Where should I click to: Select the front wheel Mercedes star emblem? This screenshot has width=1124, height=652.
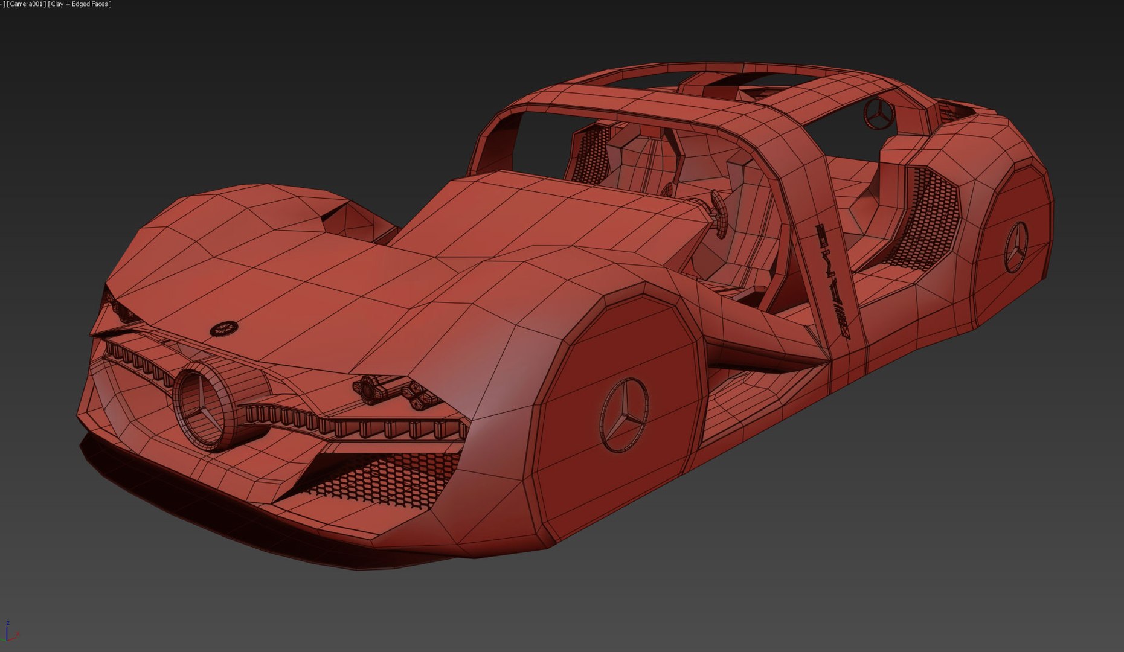[x=625, y=415]
